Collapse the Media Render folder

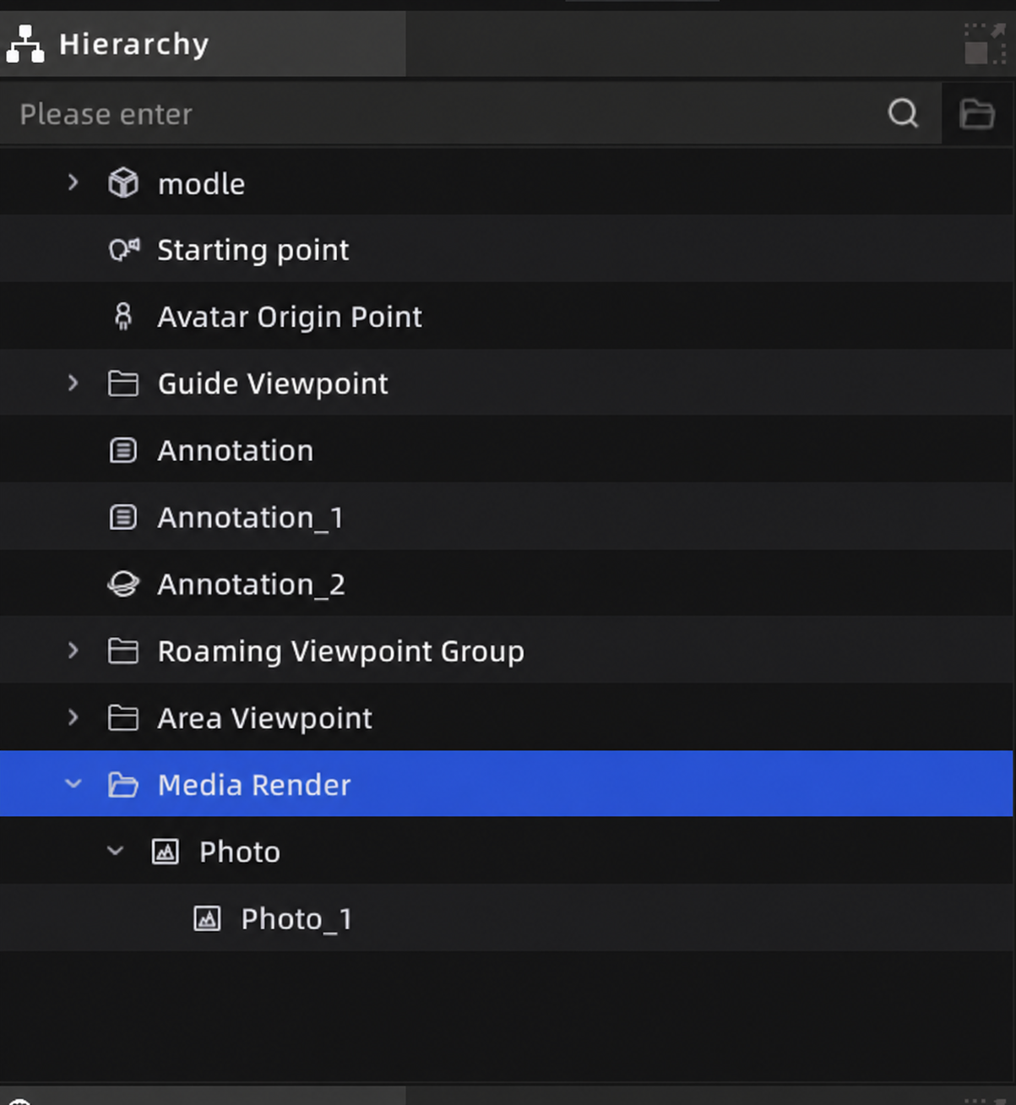coord(73,784)
